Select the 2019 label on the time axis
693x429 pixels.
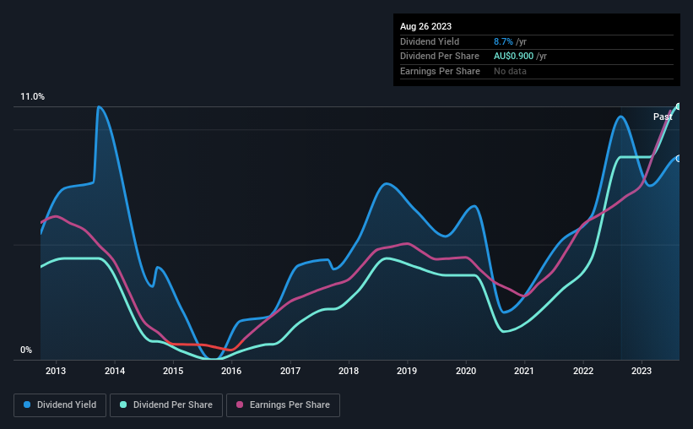point(407,371)
